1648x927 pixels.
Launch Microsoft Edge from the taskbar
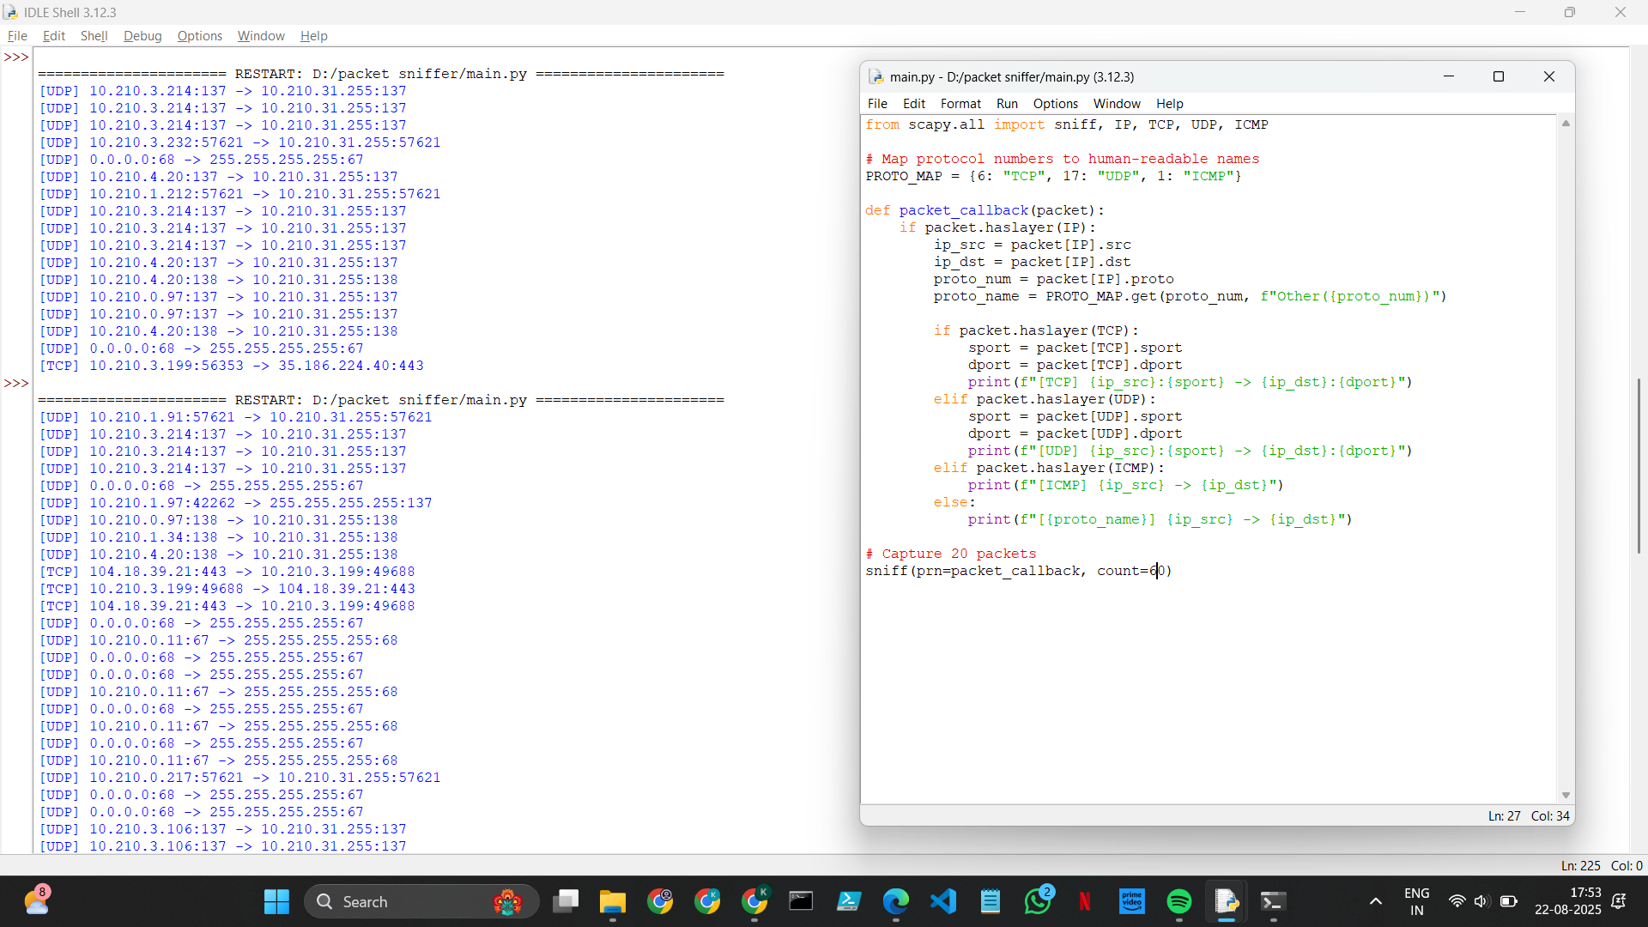[x=896, y=901]
